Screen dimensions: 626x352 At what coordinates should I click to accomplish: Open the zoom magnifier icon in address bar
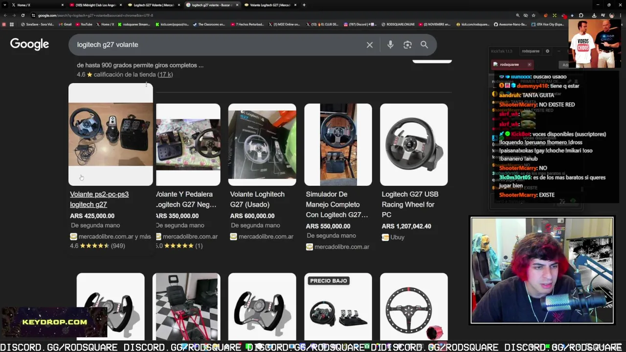click(x=518, y=15)
